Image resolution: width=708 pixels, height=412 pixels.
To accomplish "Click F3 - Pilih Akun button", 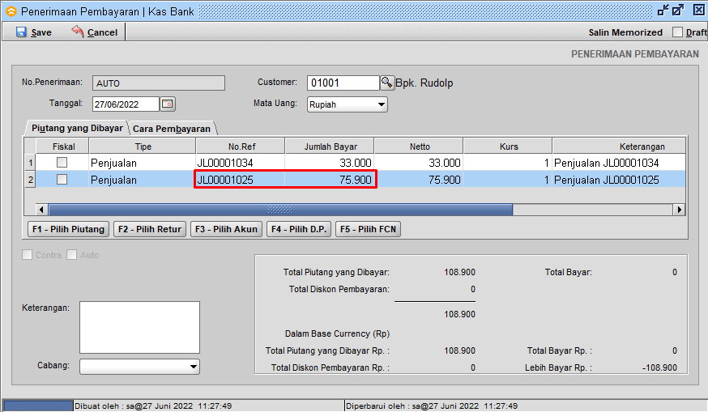I will coord(226,229).
